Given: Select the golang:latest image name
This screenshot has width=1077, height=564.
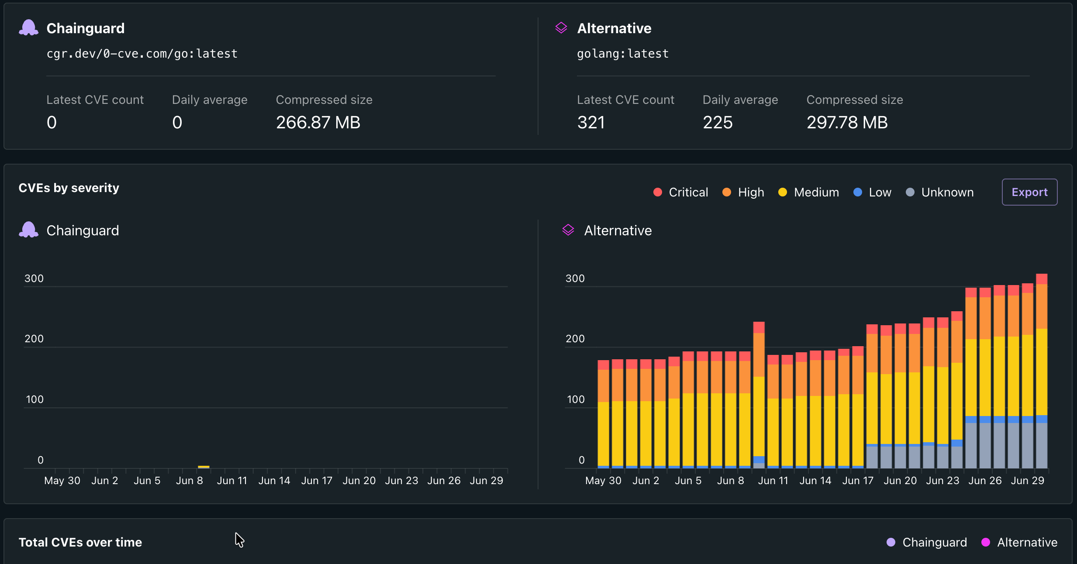Looking at the screenshot, I should pos(623,54).
